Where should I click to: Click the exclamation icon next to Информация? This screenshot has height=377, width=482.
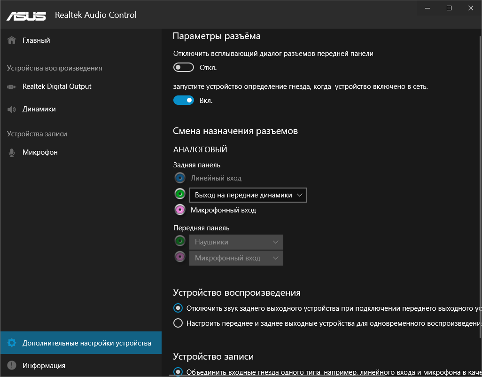click(x=12, y=365)
